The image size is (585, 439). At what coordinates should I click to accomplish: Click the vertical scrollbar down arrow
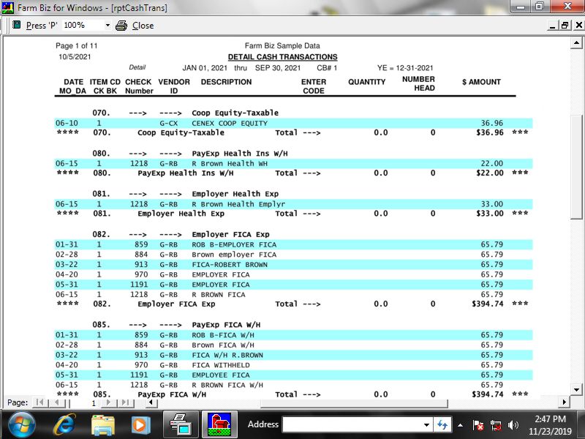pos(577,389)
